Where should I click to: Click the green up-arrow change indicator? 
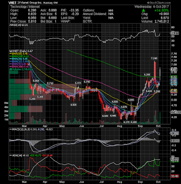[143, 10]
